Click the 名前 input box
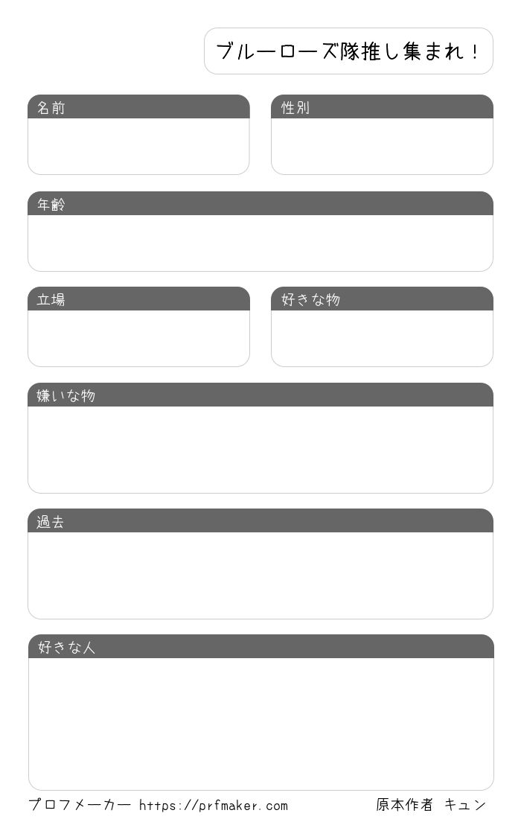The height and width of the screenshot is (819, 521). pos(138,146)
